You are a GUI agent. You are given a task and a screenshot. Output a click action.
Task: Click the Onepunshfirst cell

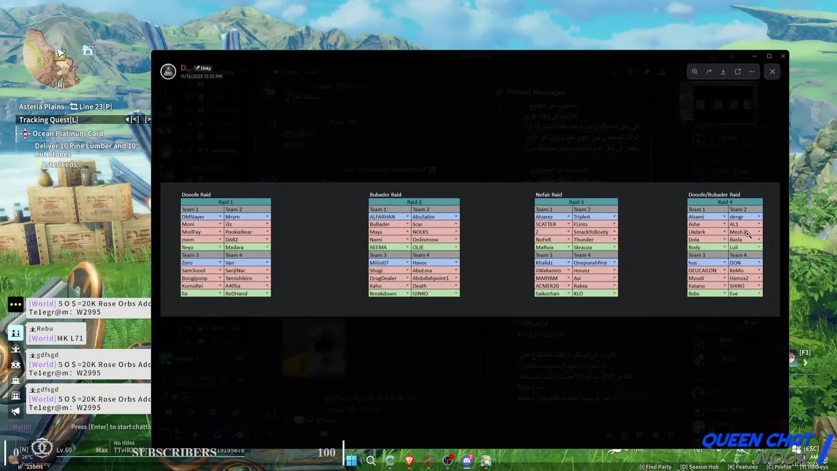coord(595,263)
